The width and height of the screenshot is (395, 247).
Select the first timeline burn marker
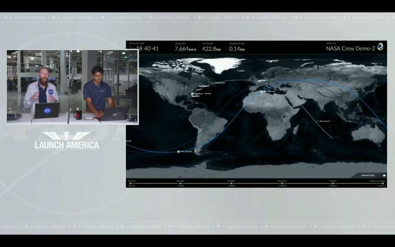pos(131,184)
